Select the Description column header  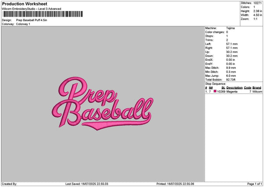pos(235,88)
